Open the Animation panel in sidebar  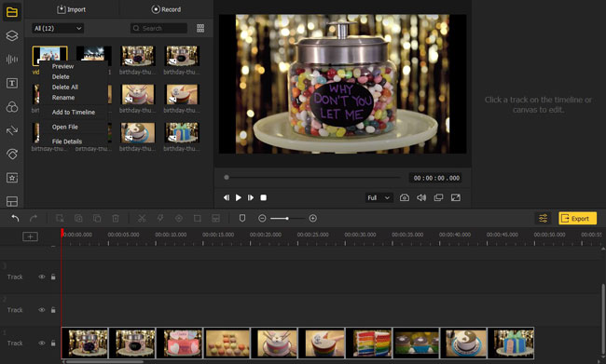[x=12, y=154]
